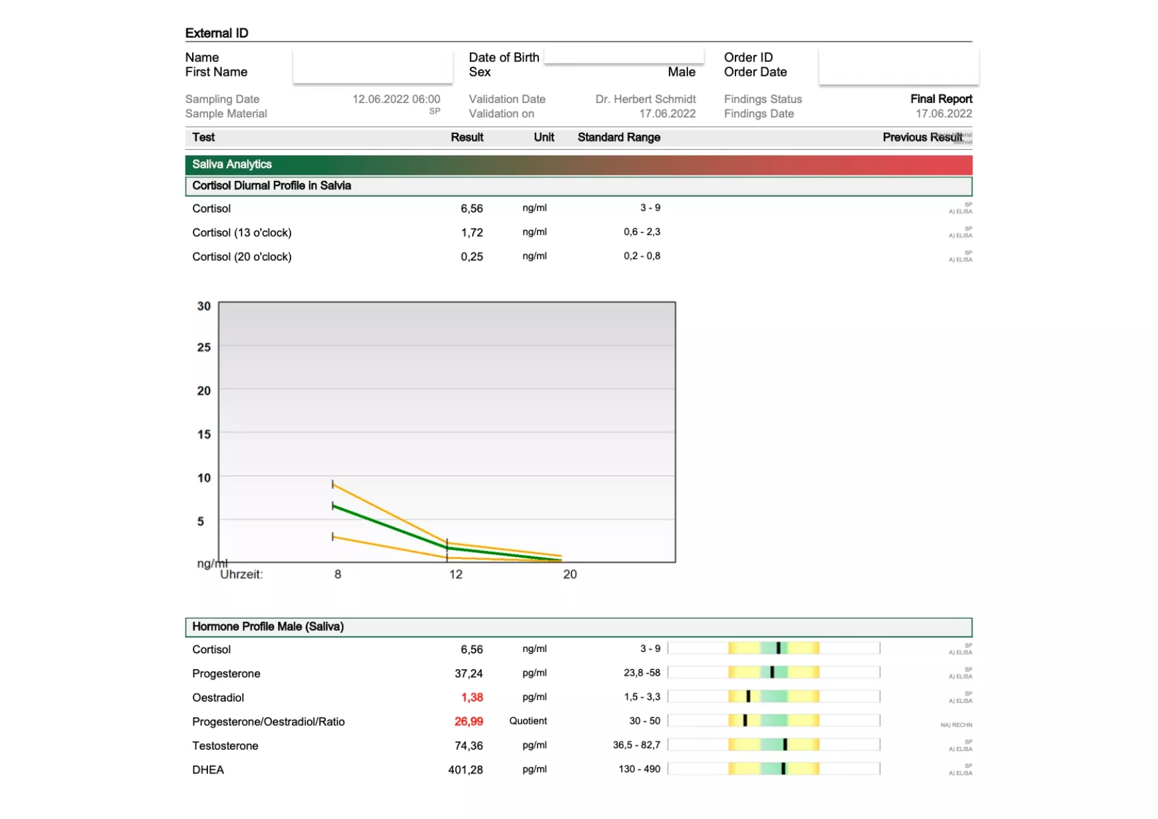Click the Cortisol (20 o'clock) row label

[x=242, y=257]
